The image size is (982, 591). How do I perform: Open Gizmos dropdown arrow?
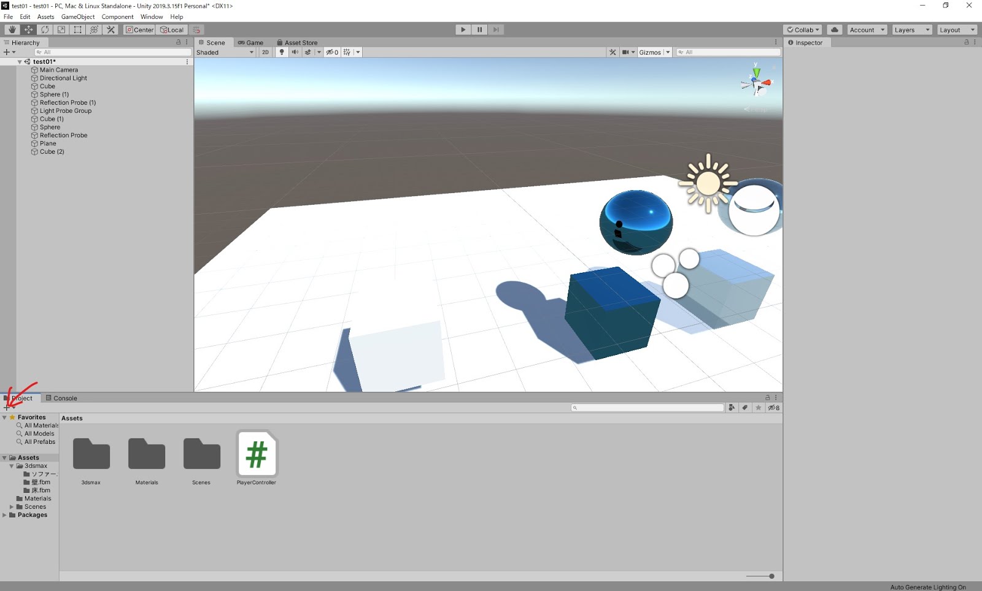click(x=668, y=52)
